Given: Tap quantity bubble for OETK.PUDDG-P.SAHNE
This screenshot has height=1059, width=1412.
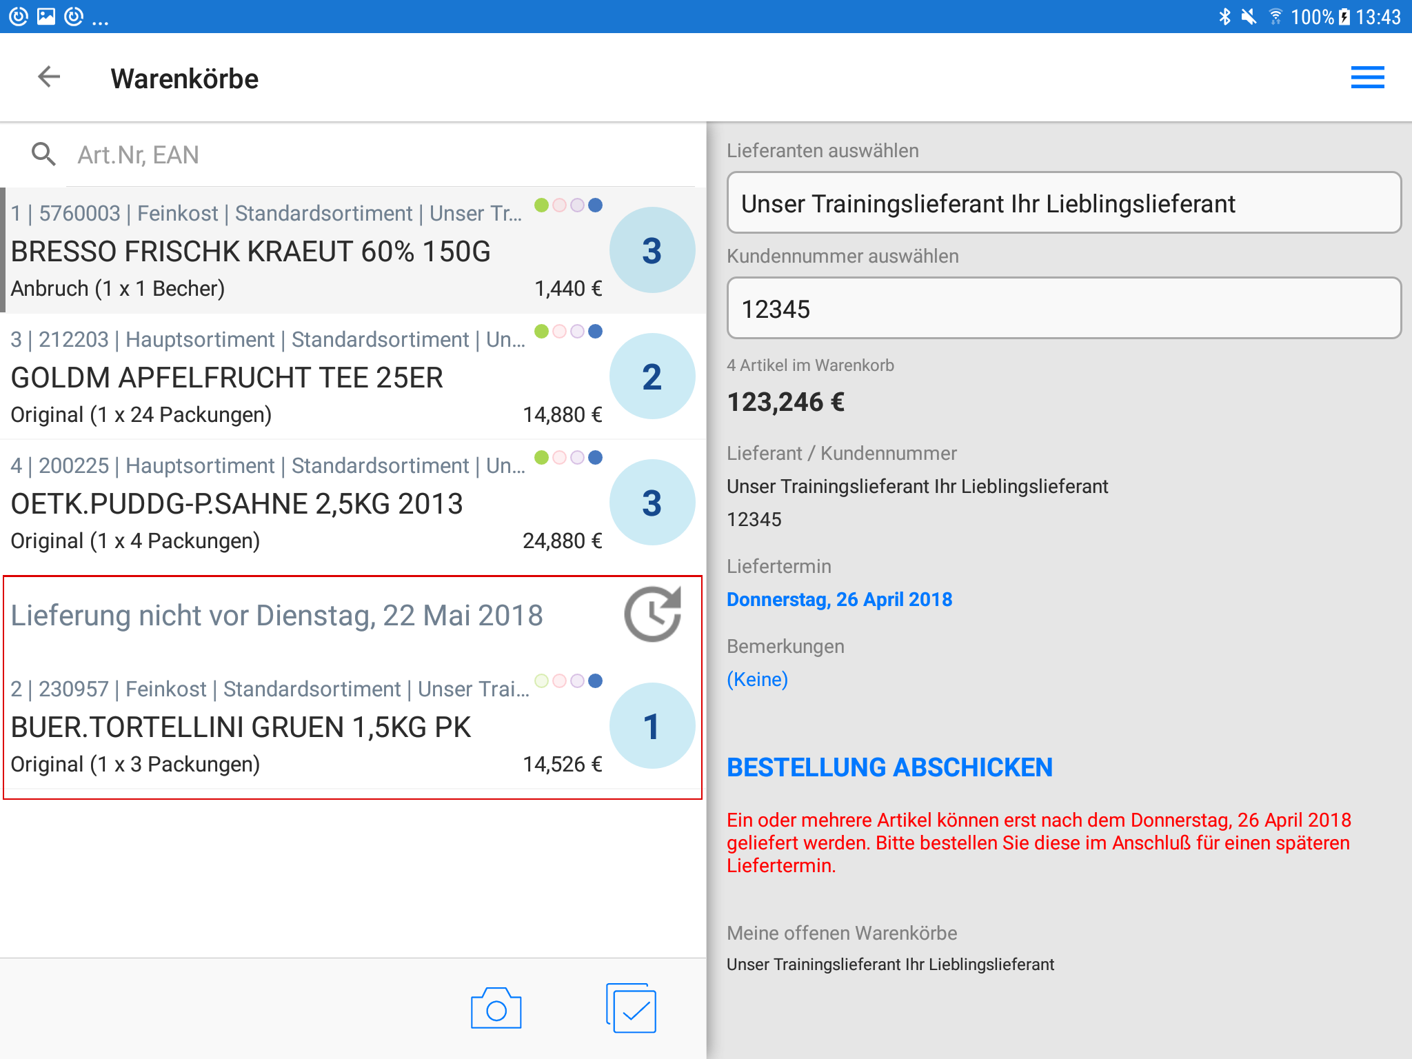Looking at the screenshot, I should pos(652,503).
